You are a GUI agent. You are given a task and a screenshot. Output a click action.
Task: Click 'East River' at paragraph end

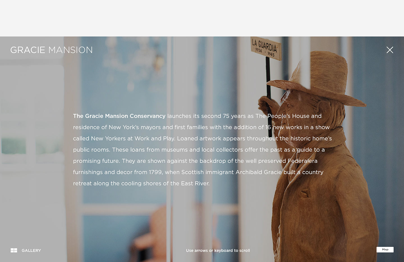[x=195, y=183]
